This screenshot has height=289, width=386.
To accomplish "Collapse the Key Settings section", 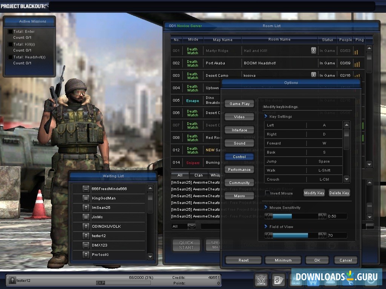I will tap(266, 116).
